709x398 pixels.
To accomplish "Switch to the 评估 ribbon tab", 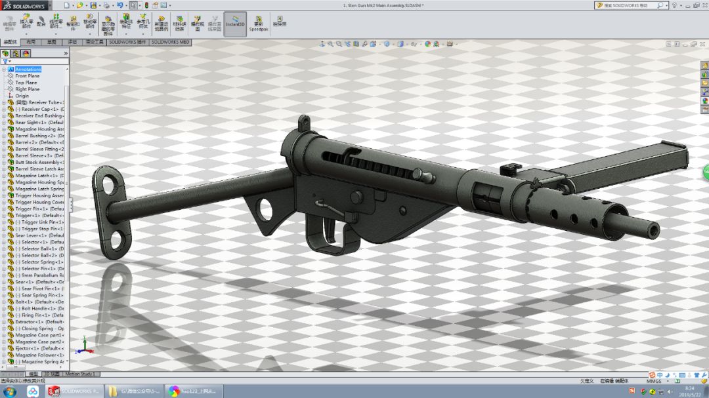I will pyautogui.click(x=73, y=41).
